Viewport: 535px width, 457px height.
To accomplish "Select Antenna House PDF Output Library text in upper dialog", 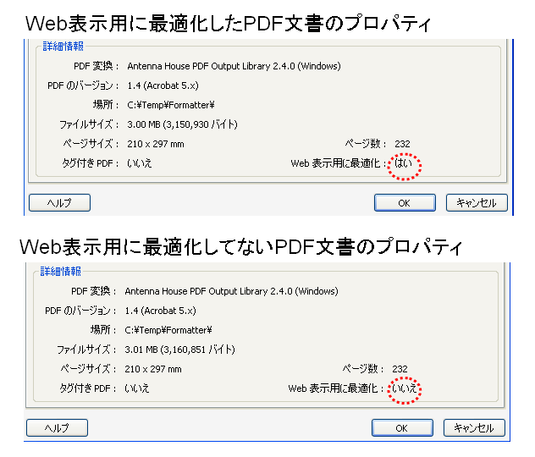I will (x=234, y=66).
